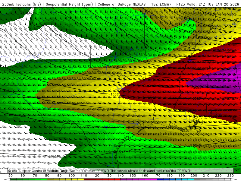Click the 'Geopotential Height (gpm)' title text

[69, 4]
